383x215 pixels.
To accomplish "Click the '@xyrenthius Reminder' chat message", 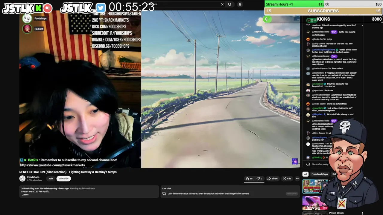I will point(323,90).
